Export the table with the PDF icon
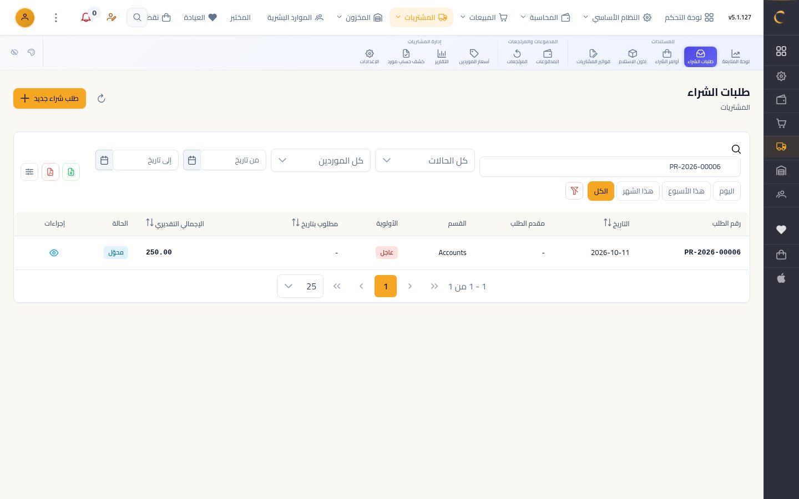Screen dimensions: 799x499 [x=50, y=172]
